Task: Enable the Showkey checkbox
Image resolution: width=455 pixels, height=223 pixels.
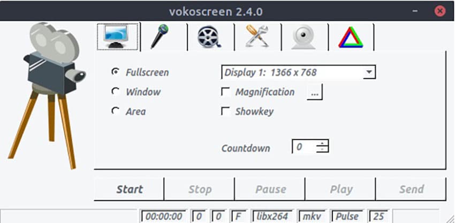Action: click(x=226, y=112)
